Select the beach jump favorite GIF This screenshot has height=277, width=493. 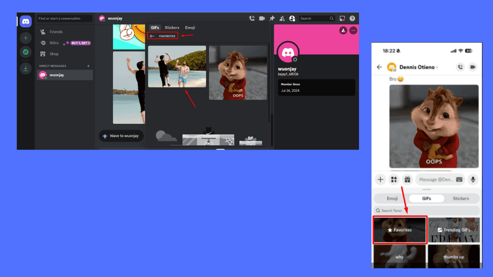click(x=177, y=67)
